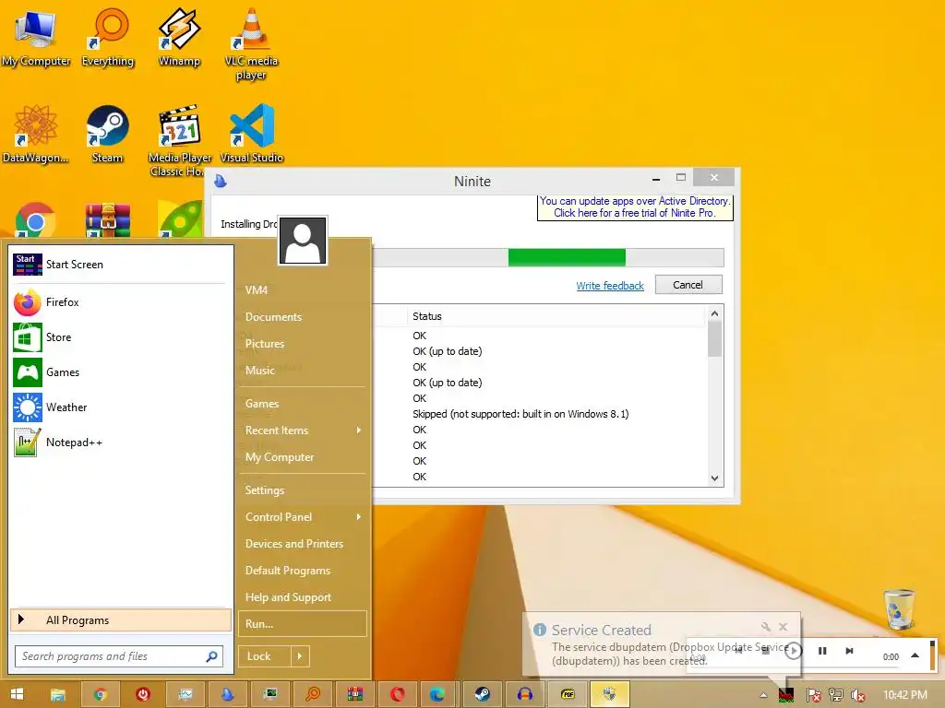Open the headphones audio app on taskbar

525,694
